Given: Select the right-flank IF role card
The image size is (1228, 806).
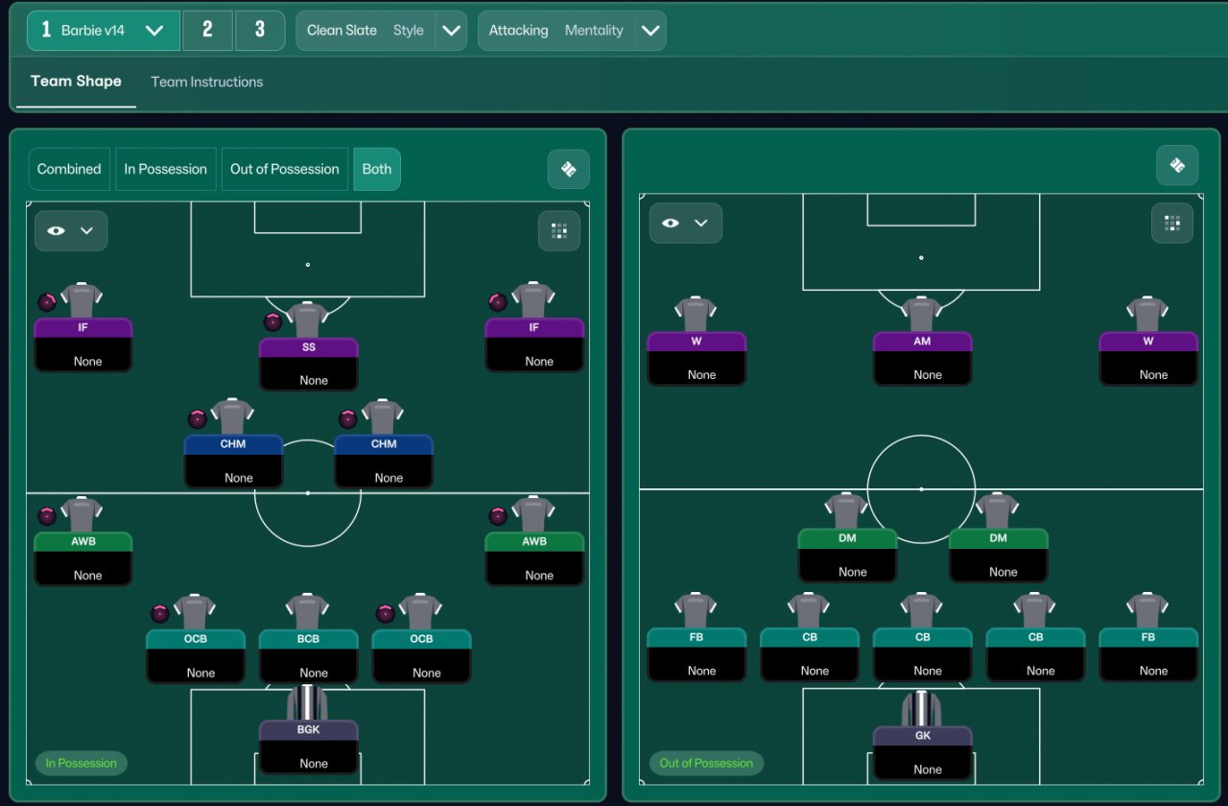Looking at the screenshot, I should click(x=534, y=344).
